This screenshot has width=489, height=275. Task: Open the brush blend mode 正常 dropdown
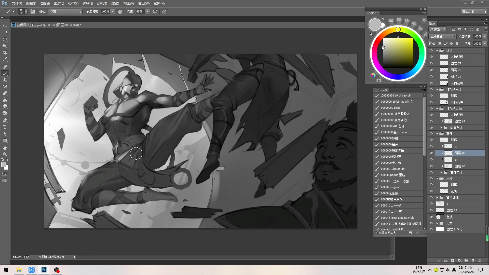[65, 11]
